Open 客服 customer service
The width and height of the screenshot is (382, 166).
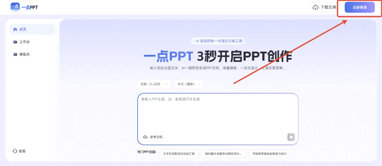click(x=19, y=151)
